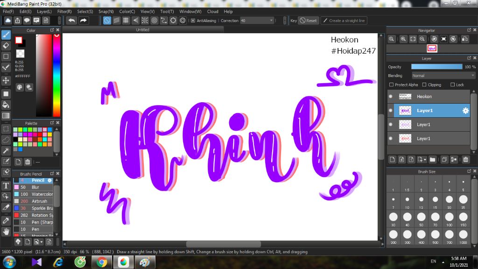Image resolution: width=478 pixels, height=269 pixels.
Task: Enable the layer Lock checkbox
Action: [452, 85]
